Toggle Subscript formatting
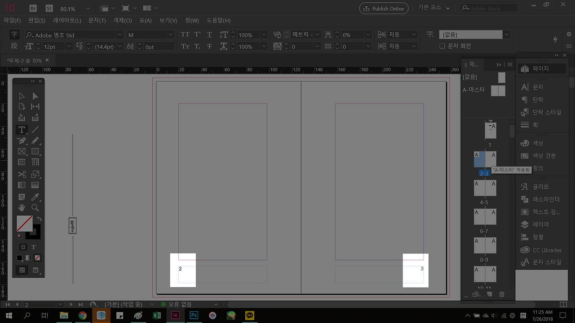This screenshot has height=323, width=575. 197,47
